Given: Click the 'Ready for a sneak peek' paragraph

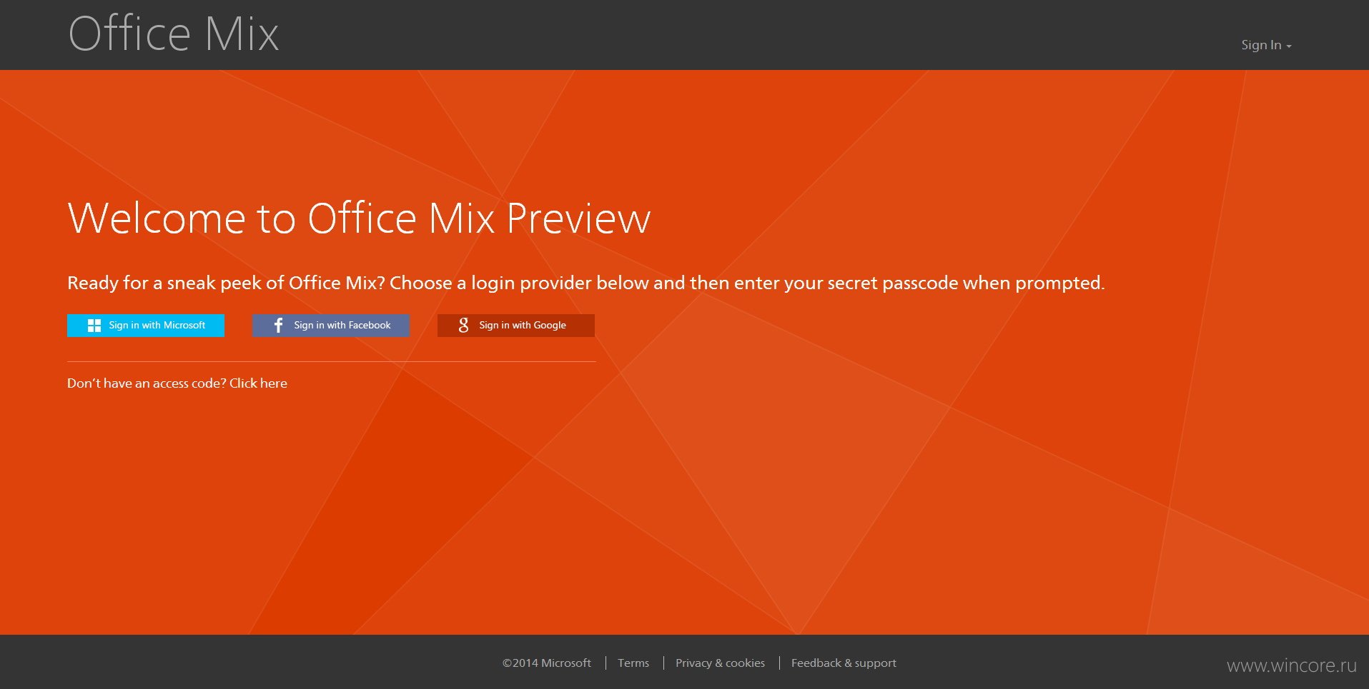Looking at the screenshot, I should (x=586, y=283).
